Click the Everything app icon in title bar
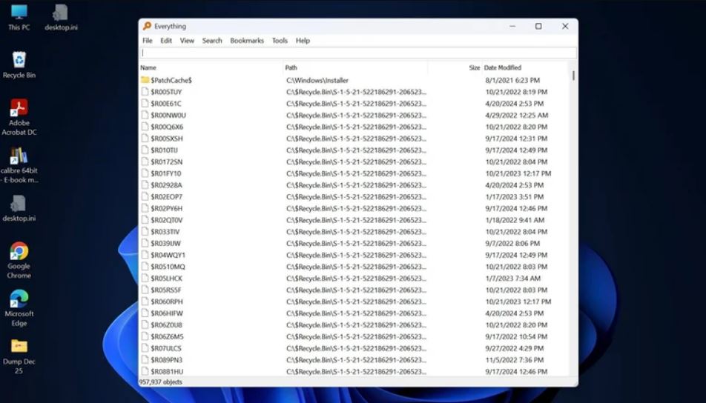Image resolution: width=706 pixels, height=403 pixels. [x=147, y=26]
